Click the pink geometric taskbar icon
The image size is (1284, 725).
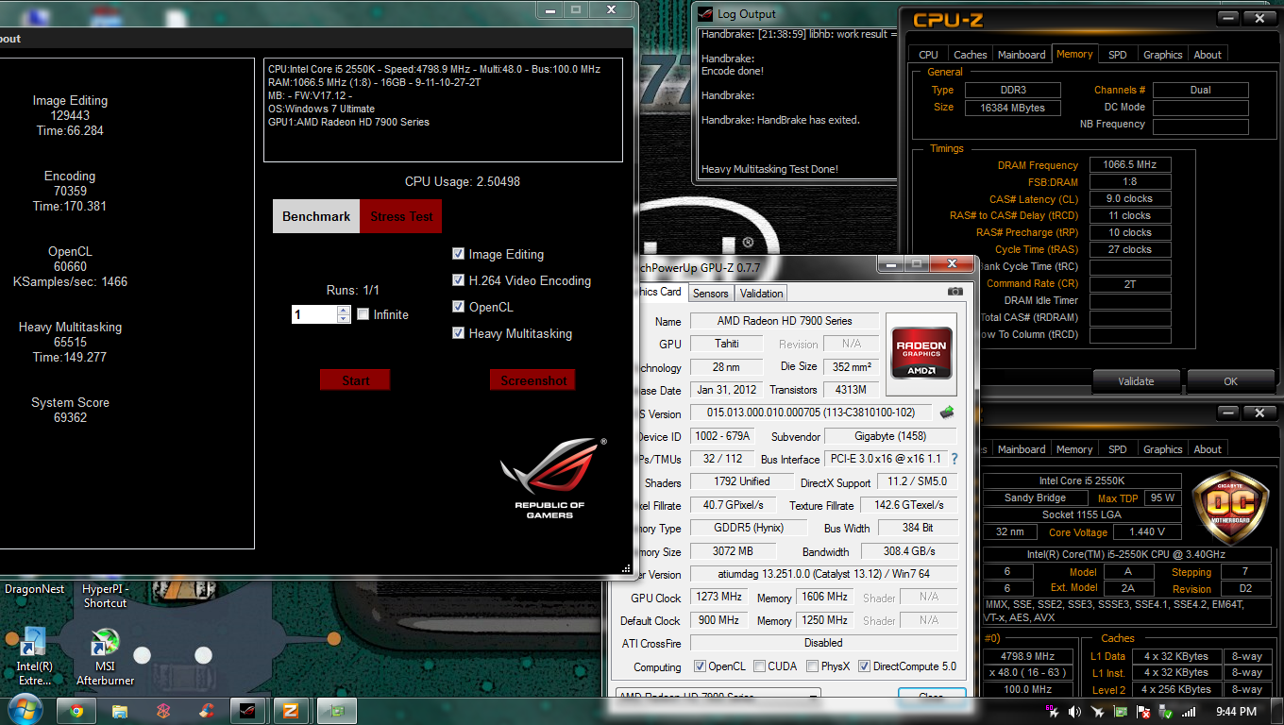coord(162,711)
